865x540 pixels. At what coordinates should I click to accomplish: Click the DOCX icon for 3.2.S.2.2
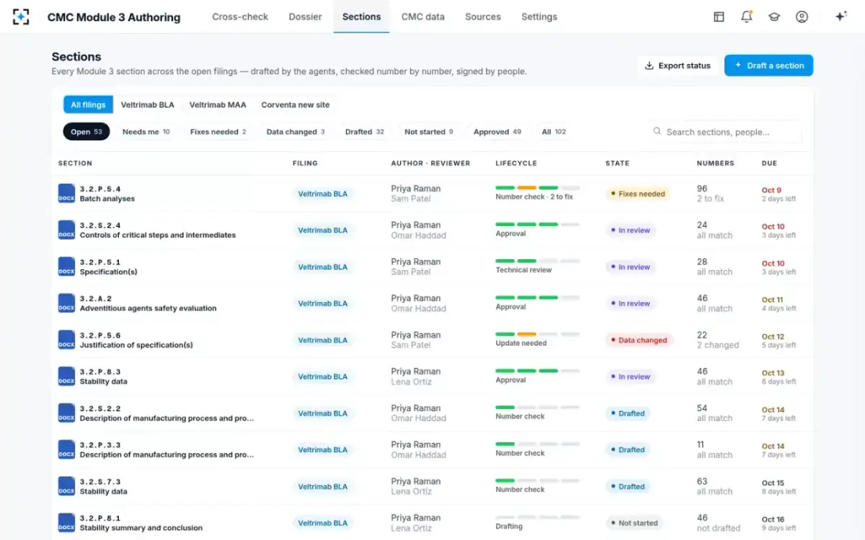point(66,413)
